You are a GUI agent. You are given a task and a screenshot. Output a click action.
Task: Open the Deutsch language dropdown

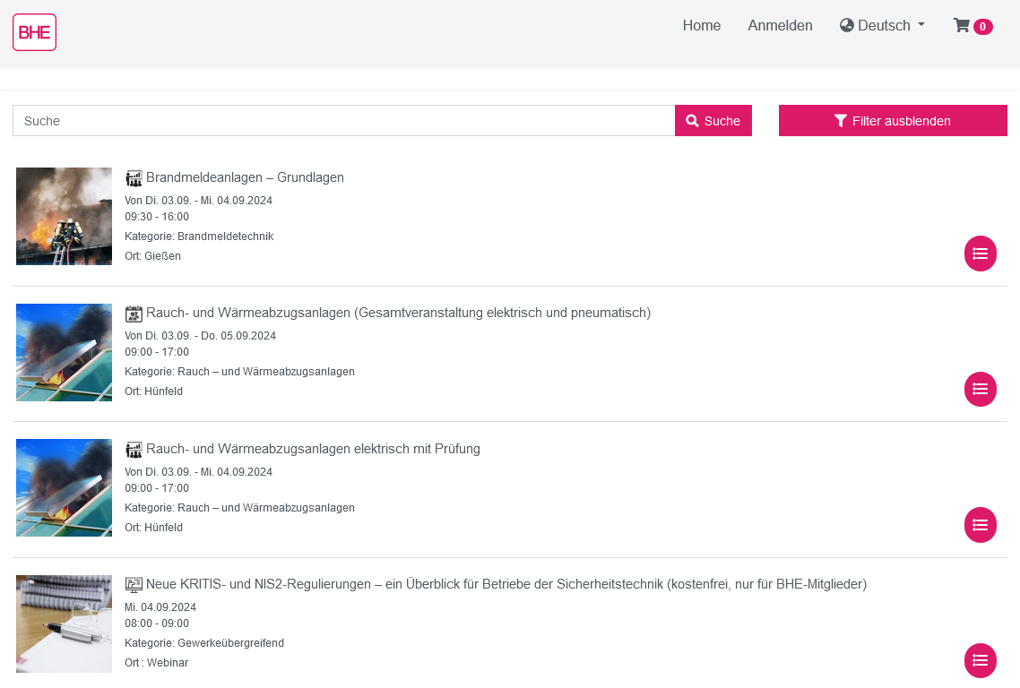point(882,25)
